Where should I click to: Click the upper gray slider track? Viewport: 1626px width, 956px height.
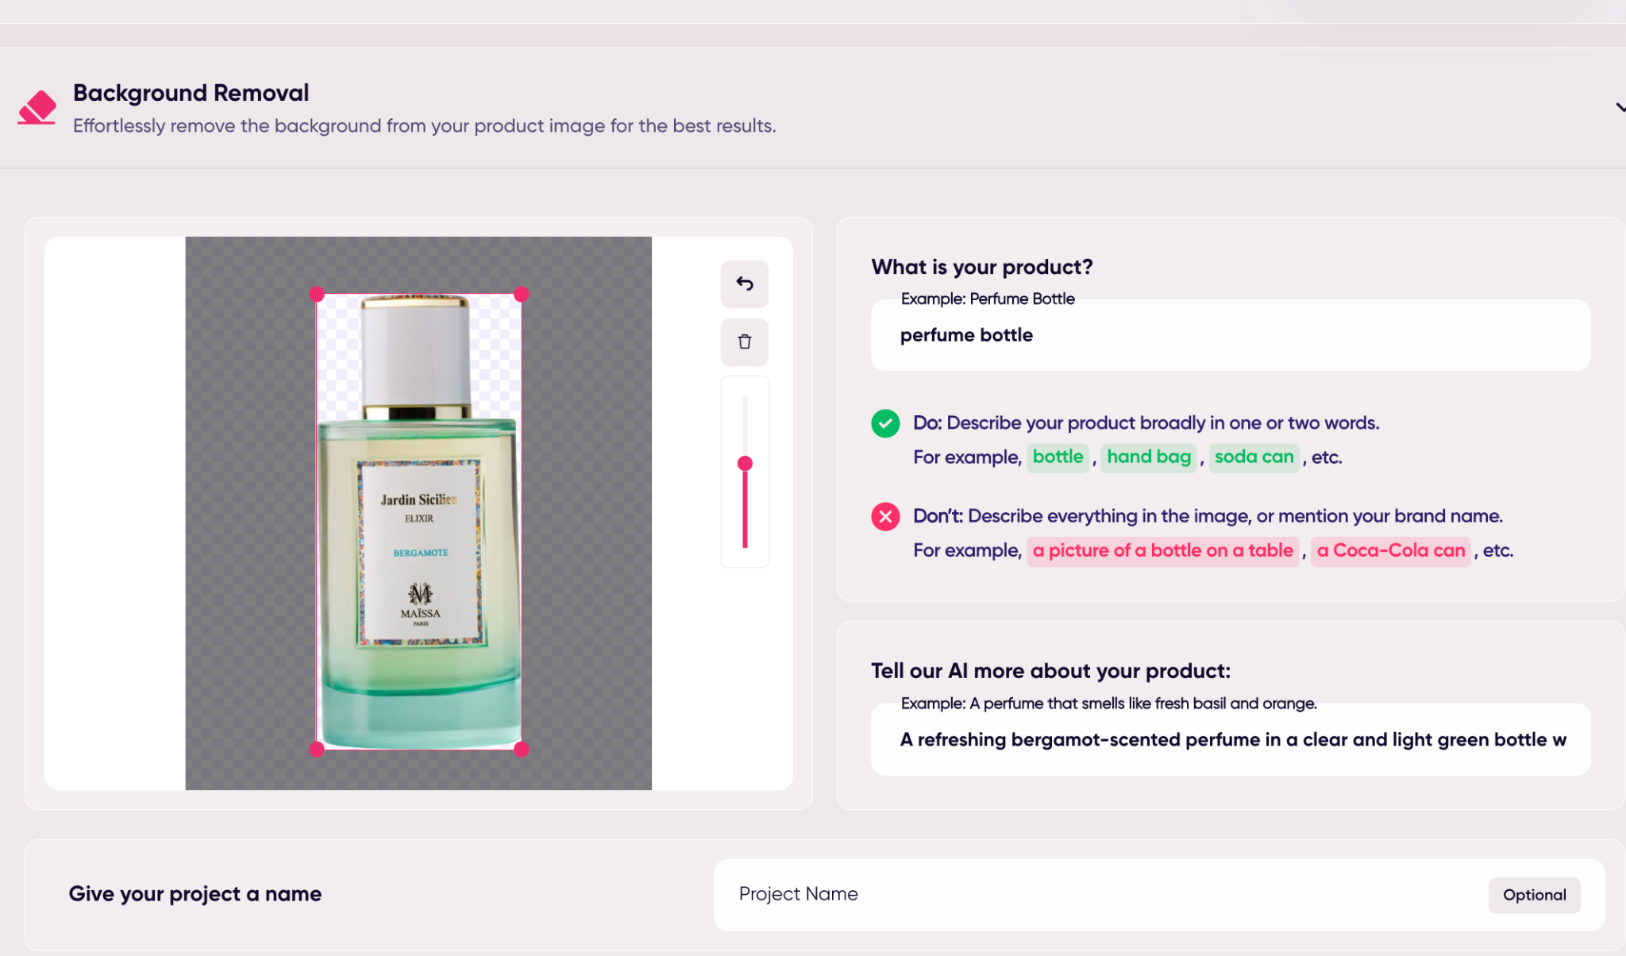tap(745, 426)
